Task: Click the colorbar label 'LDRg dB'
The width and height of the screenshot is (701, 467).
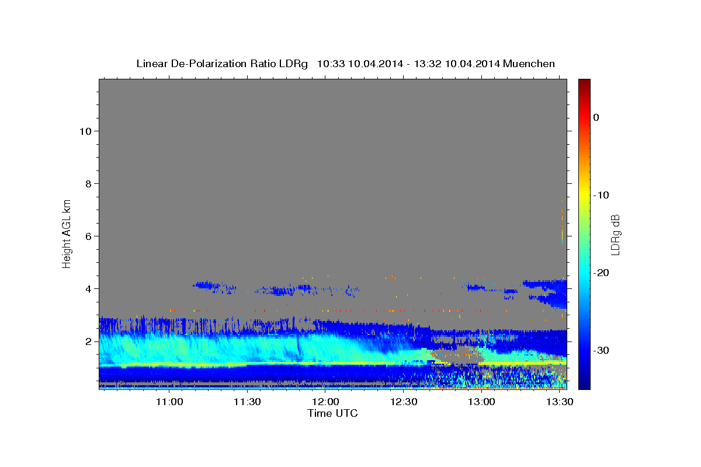Action: pos(615,235)
